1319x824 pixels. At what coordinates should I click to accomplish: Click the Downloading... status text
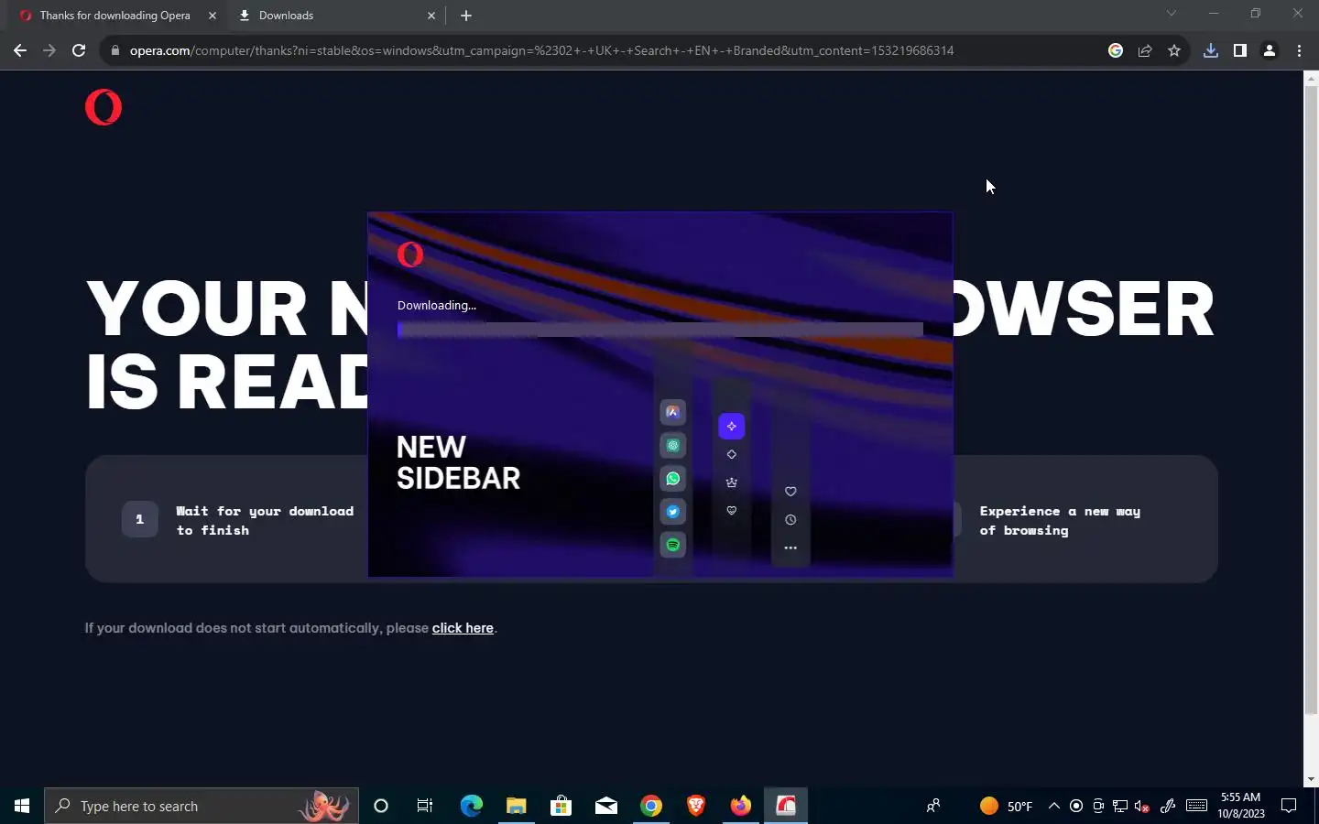pos(437,306)
